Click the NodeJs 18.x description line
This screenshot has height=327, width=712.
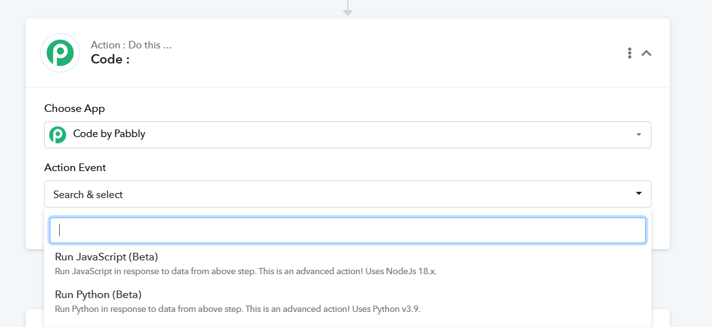click(246, 272)
